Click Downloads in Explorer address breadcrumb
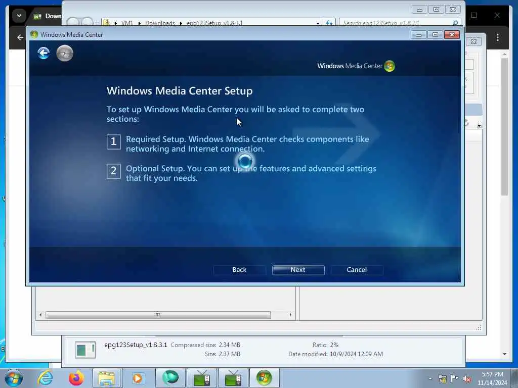This screenshot has width=518, height=388. coord(160,23)
